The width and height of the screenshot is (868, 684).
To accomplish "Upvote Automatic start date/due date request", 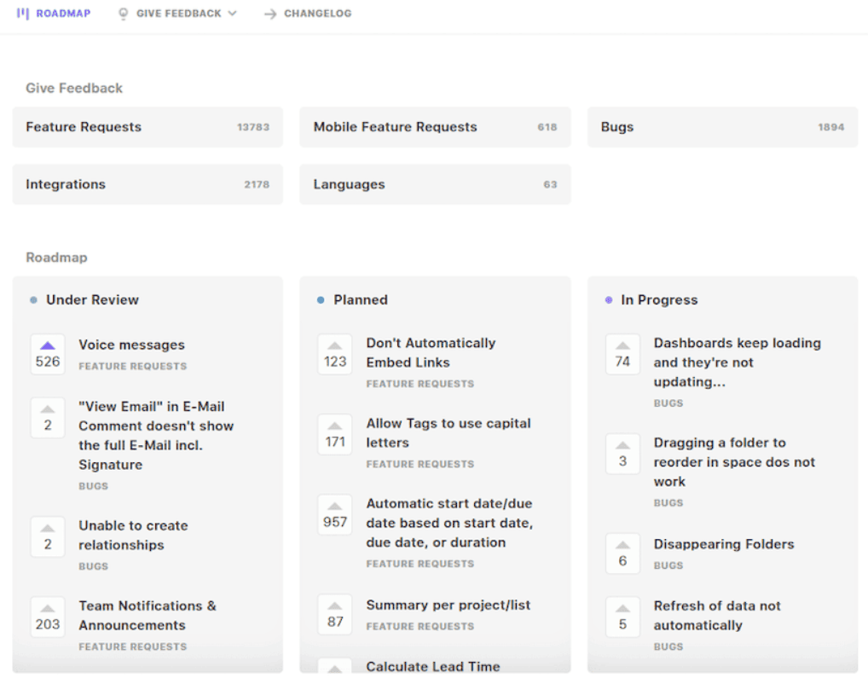I will coord(334,515).
